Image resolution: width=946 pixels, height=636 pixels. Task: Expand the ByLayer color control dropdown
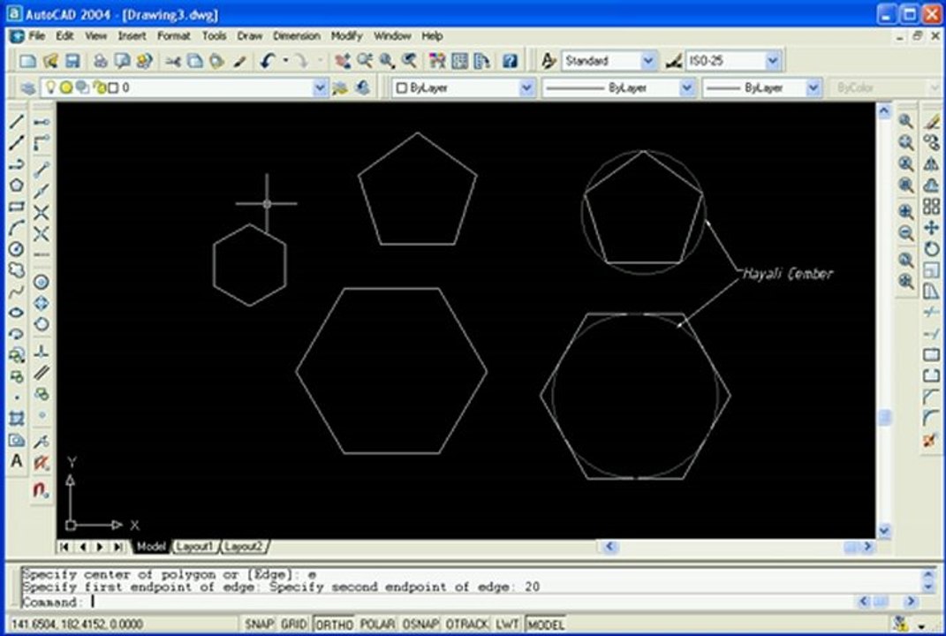526,88
